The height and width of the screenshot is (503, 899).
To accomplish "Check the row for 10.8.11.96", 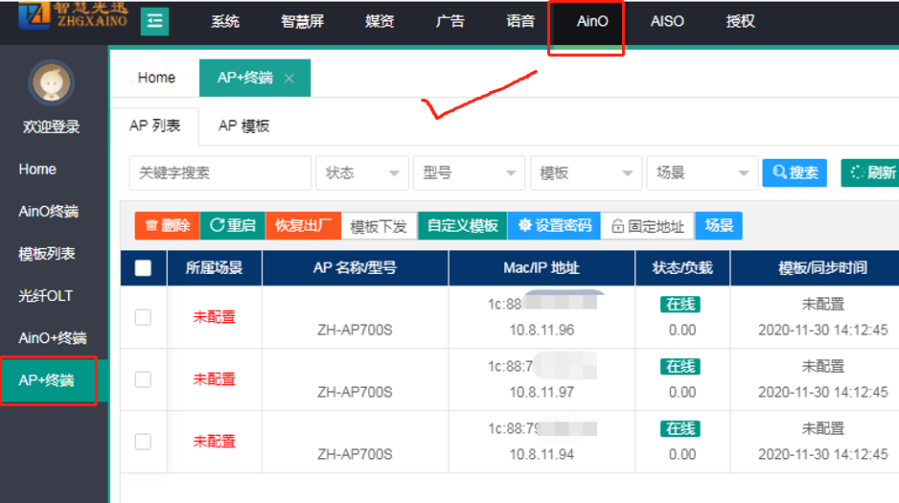I will [143, 317].
